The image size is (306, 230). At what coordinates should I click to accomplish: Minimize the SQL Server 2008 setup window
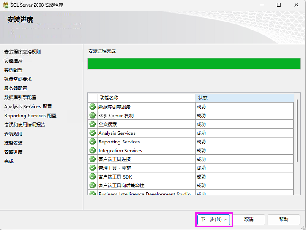262,5
